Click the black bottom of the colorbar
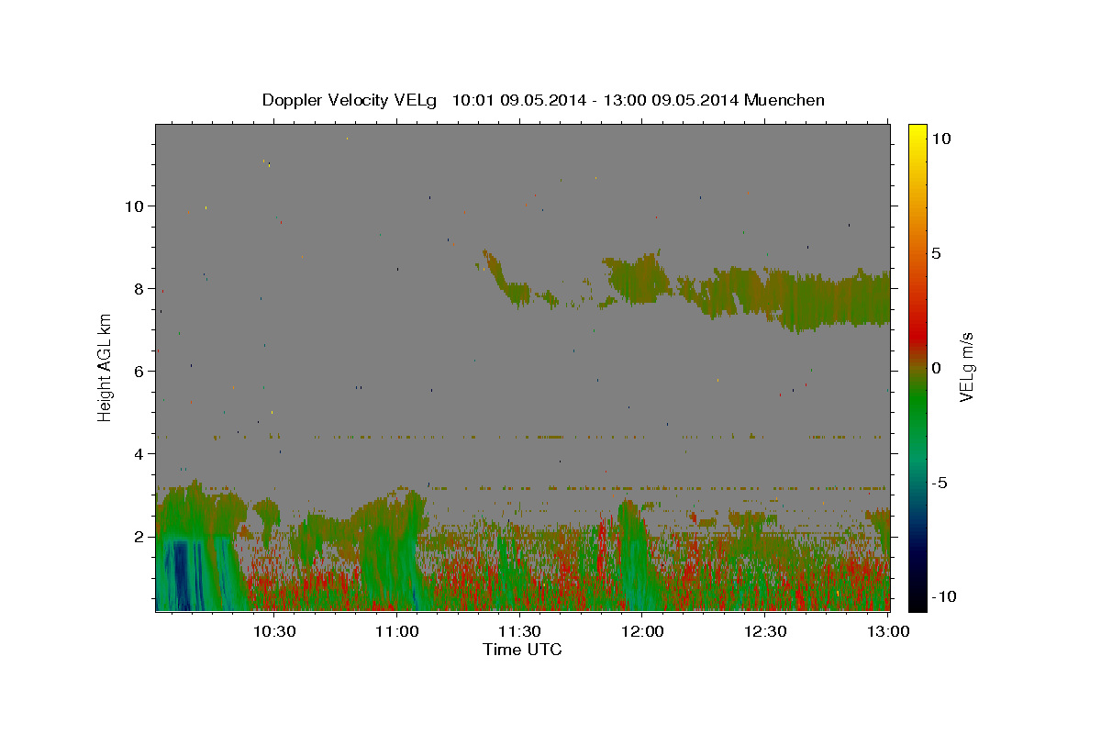The width and height of the screenshot is (1101, 734). pos(917,604)
